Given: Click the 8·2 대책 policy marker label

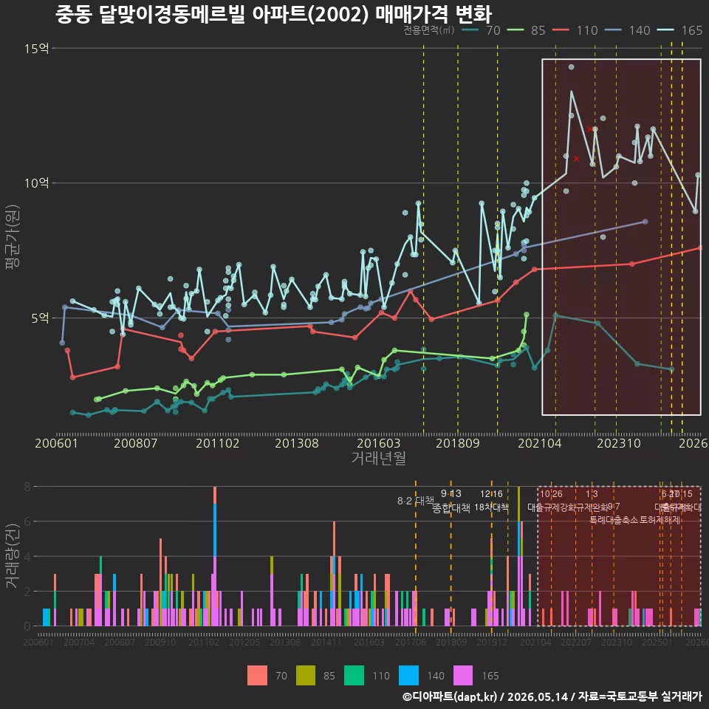Looking at the screenshot, I should [416, 501].
